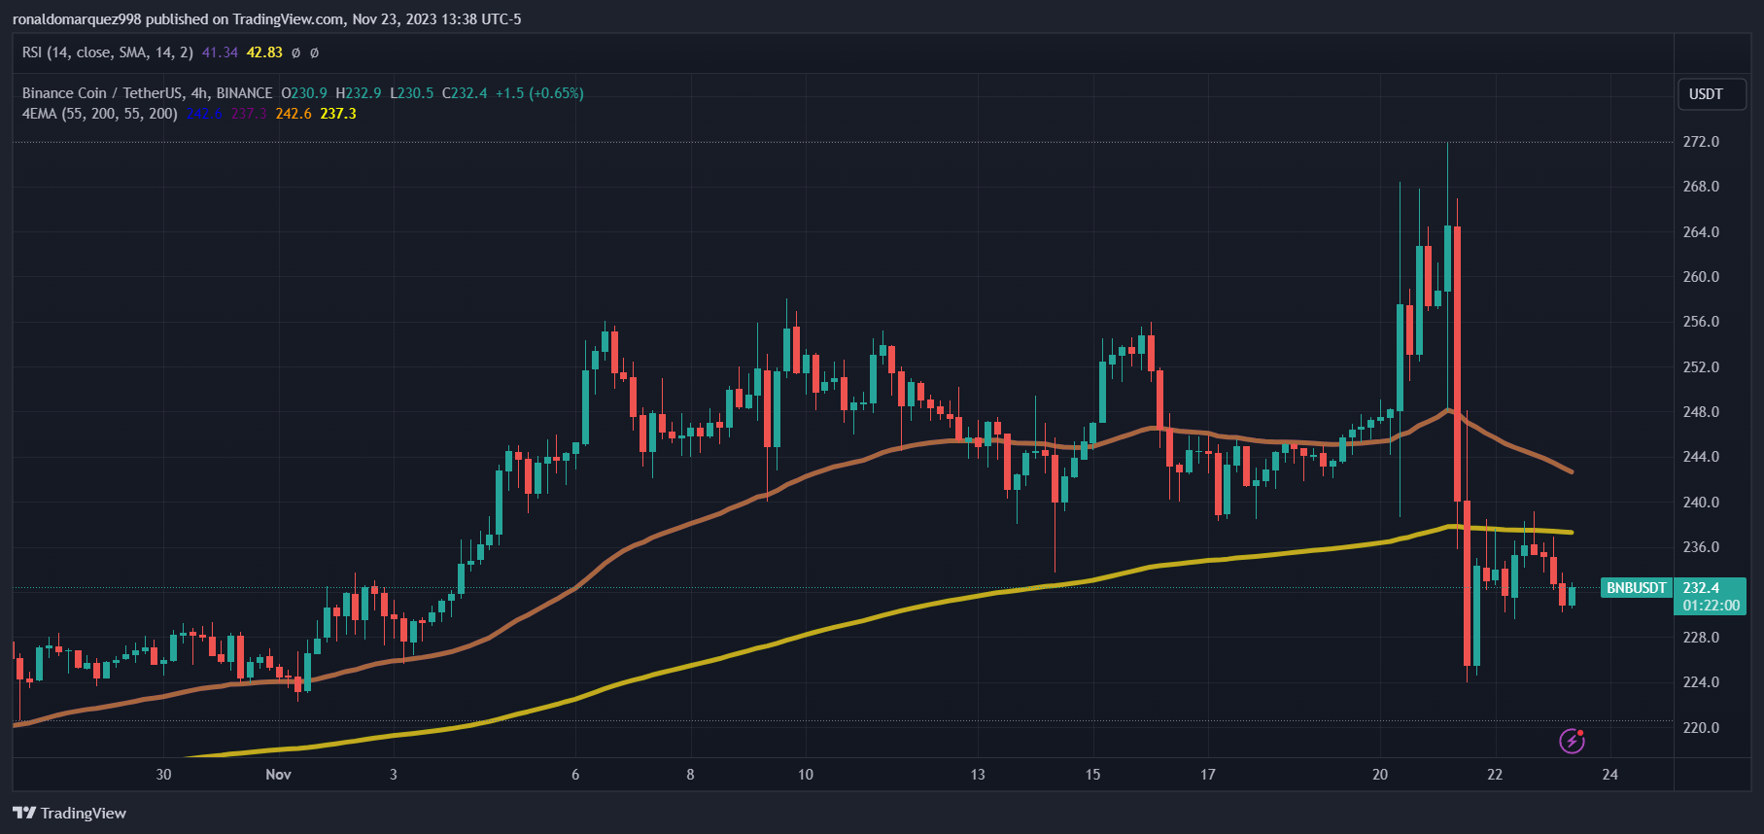Click the 228.0 price axis label
Image resolution: width=1764 pixels, height=834 pixels.
click(x=1701, y=638)
